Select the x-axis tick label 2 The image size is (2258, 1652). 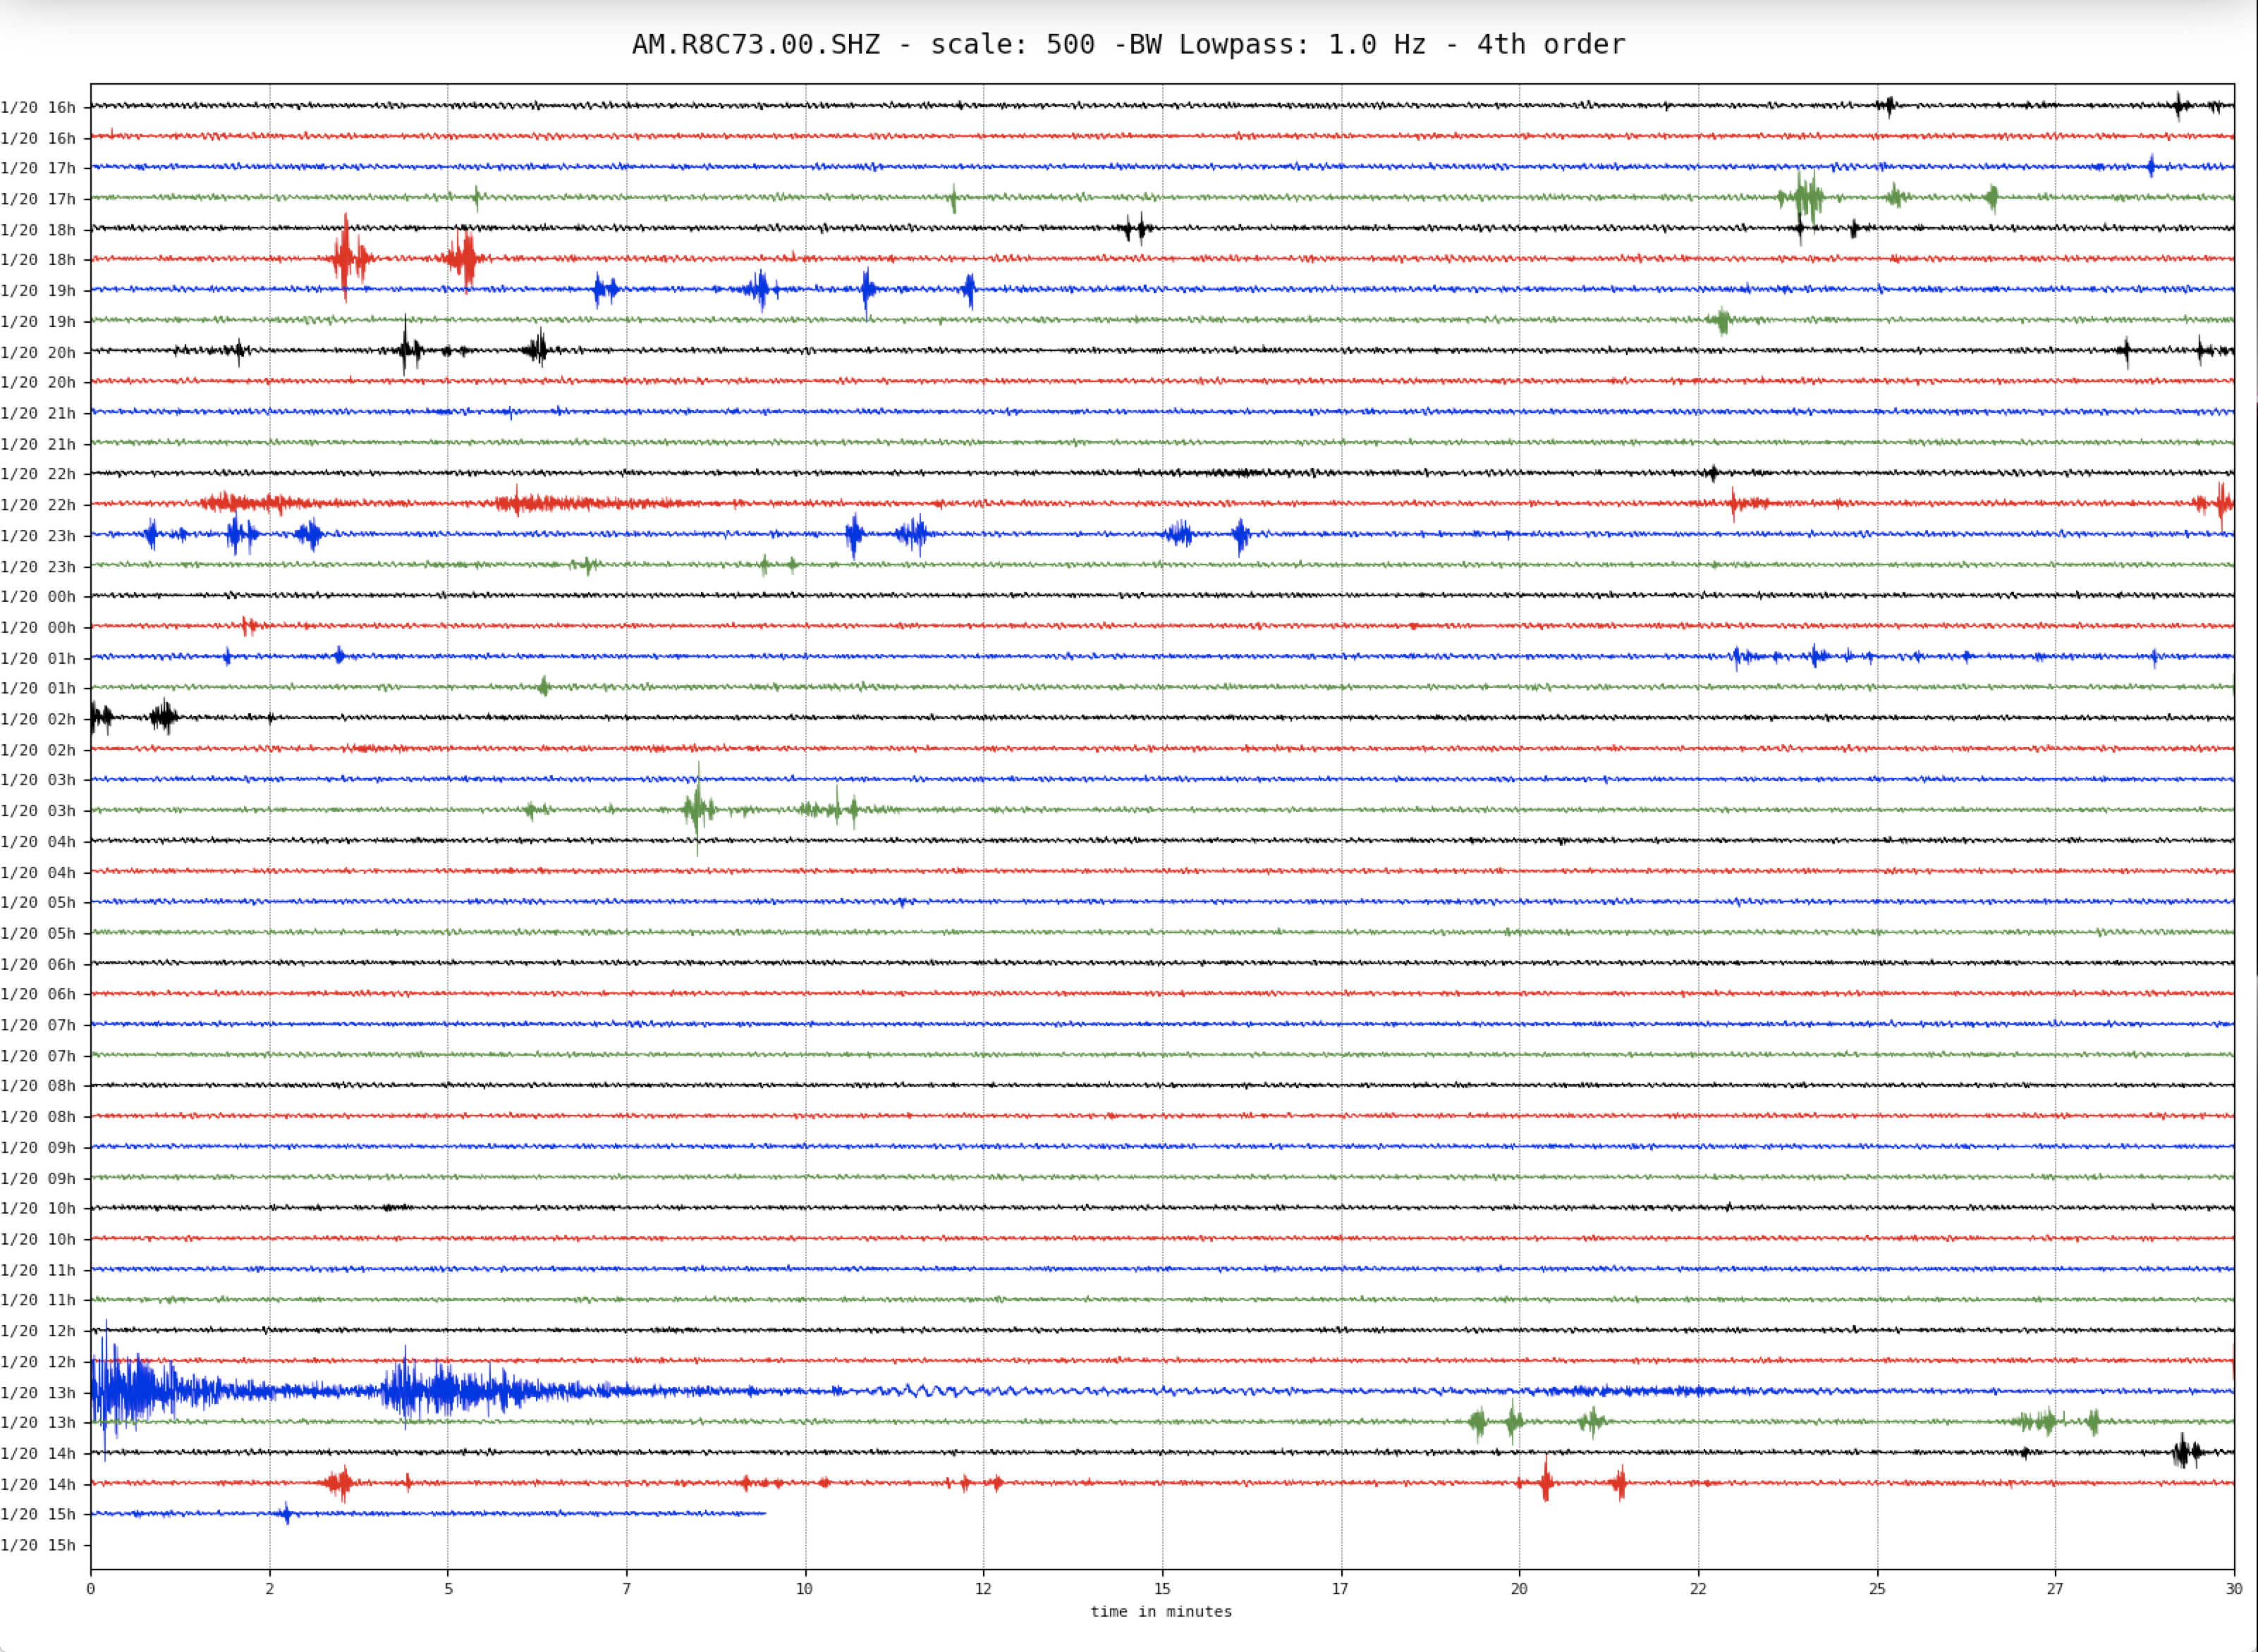(269, 1588)
